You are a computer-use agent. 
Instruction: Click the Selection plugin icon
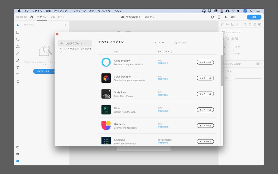click(x=106, y=141)
